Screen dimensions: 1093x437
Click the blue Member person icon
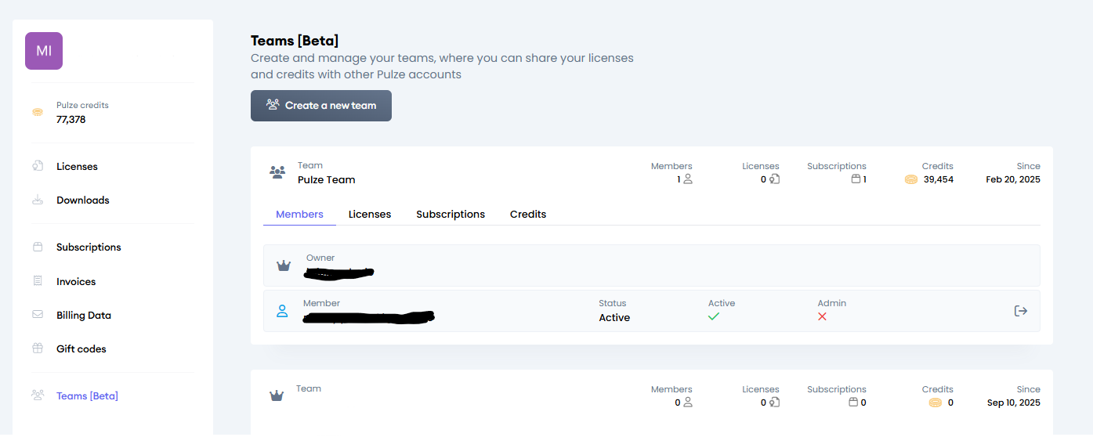[282, 311]
